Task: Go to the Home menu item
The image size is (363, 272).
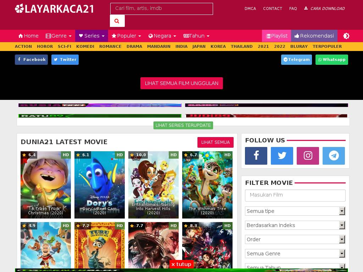Action: tap(28, 36)
